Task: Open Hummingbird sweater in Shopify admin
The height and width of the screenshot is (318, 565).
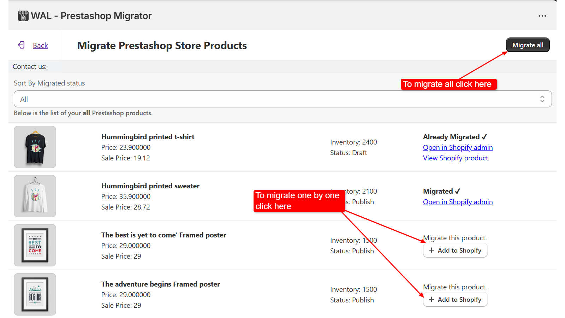Action: (x=458, y=202)
